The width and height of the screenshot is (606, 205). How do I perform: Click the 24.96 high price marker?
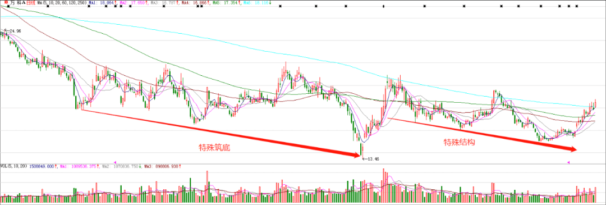point(13,30)
